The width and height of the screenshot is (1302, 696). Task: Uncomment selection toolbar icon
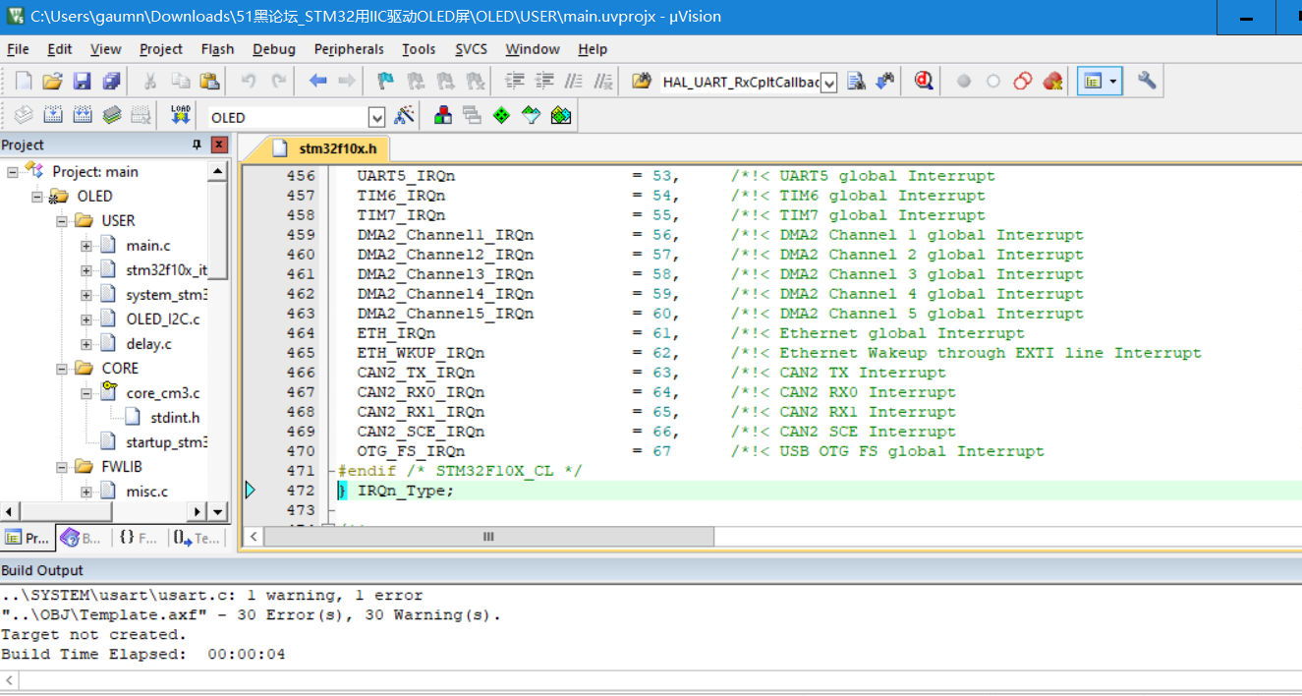[x=603, y=81]
